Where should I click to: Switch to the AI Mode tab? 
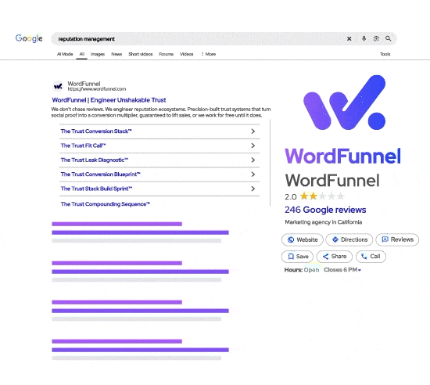(x=65, y=54)
